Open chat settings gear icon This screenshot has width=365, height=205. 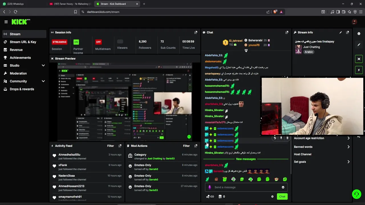pos(272,196)
